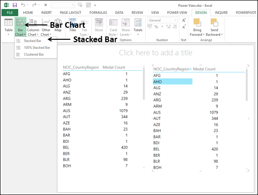
Task: Click the Excel logo icon in title bar
Action: pos(7,5)
